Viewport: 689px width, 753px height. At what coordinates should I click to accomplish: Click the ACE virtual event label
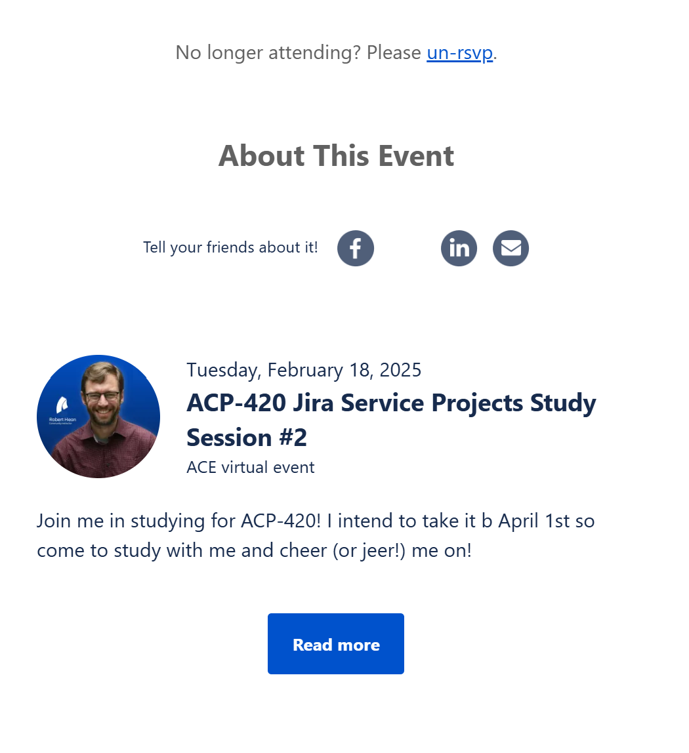pos(250,467)
